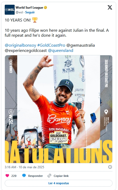Click the 220 likes count
Viewport: 118px width, 190px height.
pos(14,176)
